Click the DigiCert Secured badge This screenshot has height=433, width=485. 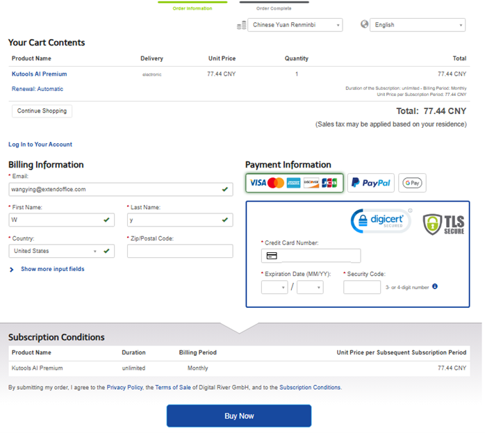pyautogui.click(x=381, y=221)
